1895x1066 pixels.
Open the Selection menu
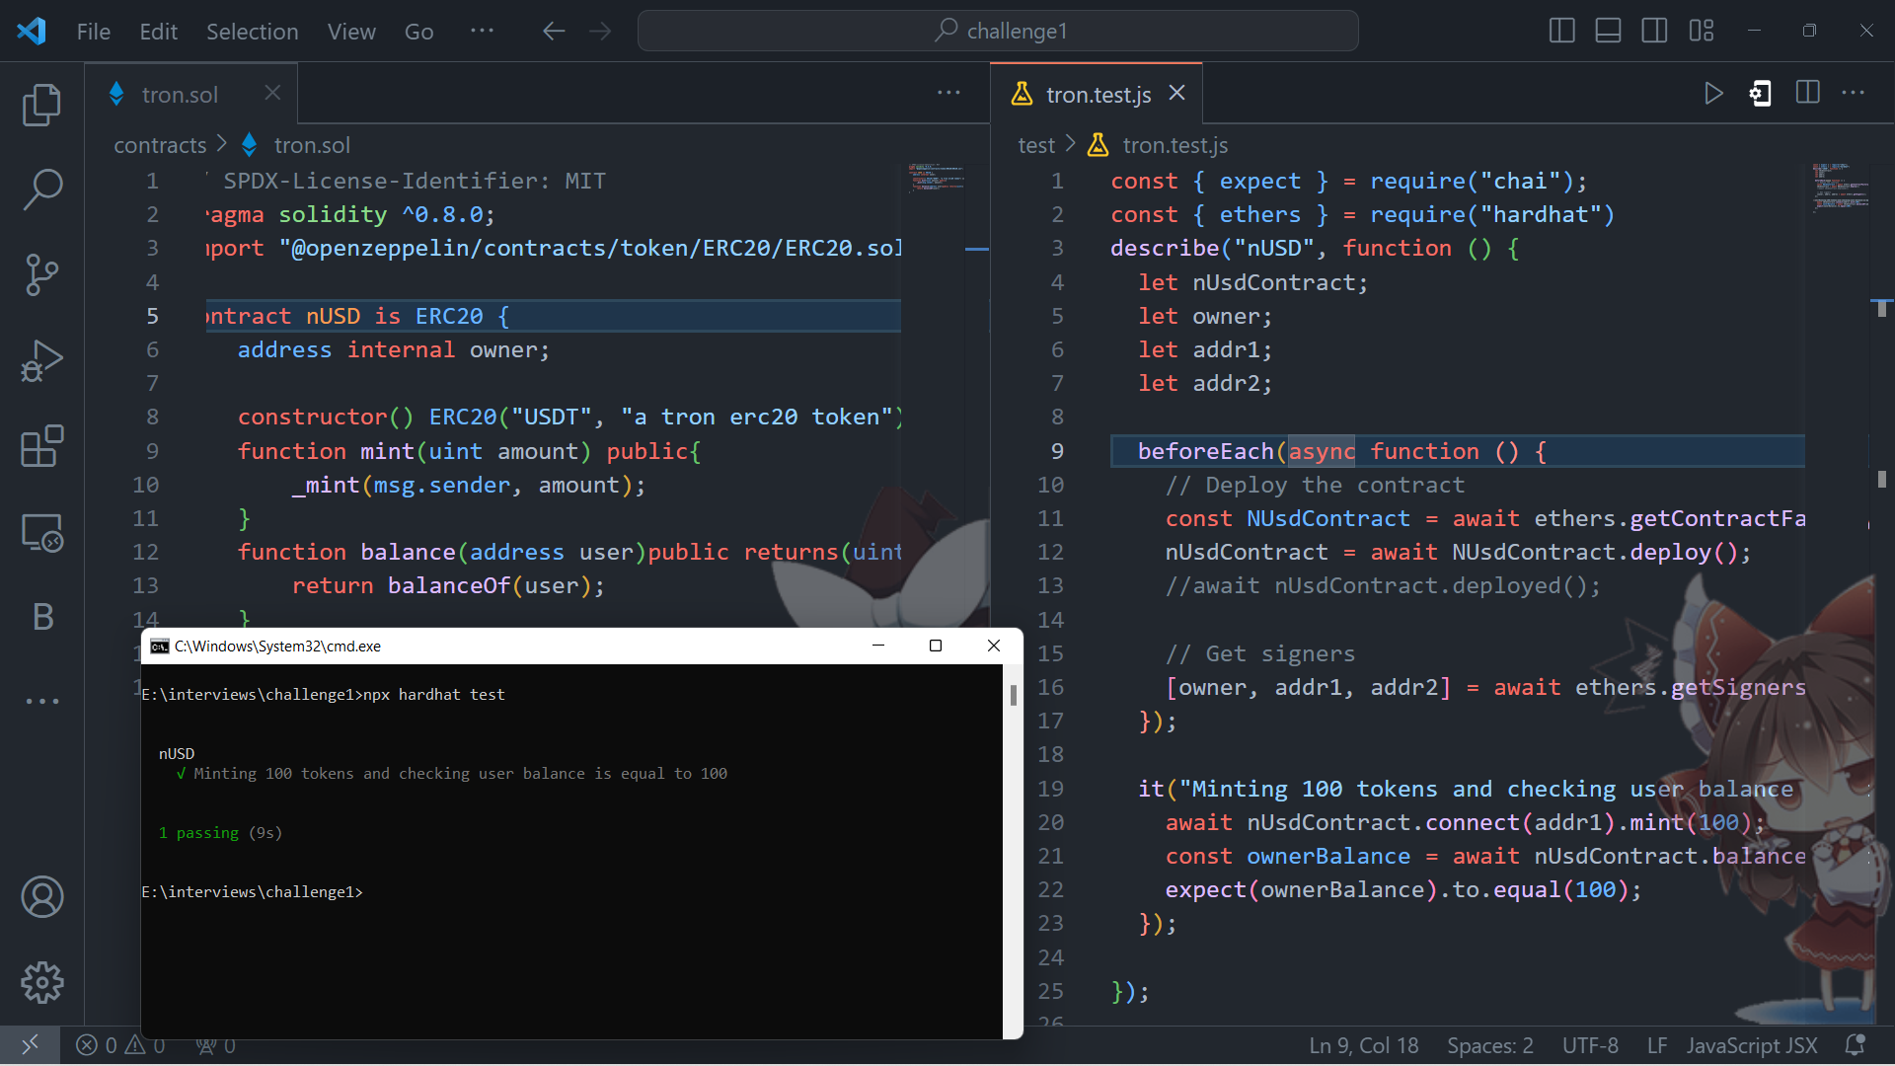(253, 31)
